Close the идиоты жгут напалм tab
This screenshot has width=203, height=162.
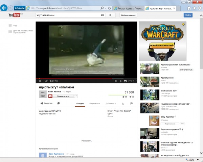pos(174,8)
